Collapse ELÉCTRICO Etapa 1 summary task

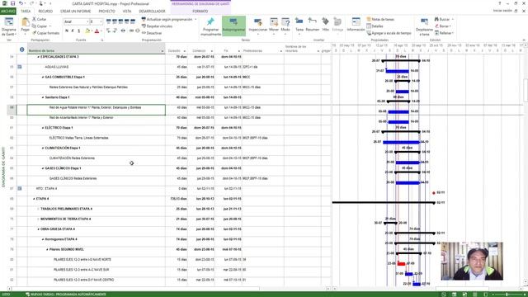coord(43,128)
